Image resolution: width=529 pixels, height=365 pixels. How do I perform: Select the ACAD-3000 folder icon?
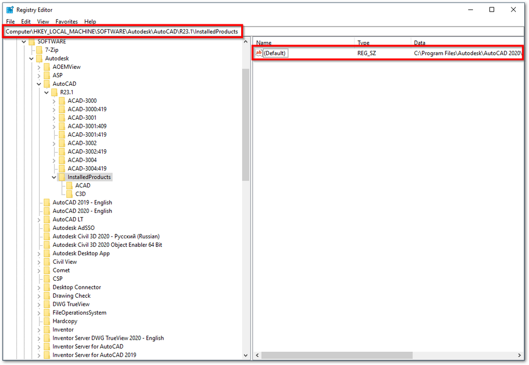pos(61,101)
